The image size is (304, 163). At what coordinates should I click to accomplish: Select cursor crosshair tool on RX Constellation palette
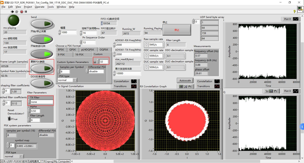[x=181, y=86]
